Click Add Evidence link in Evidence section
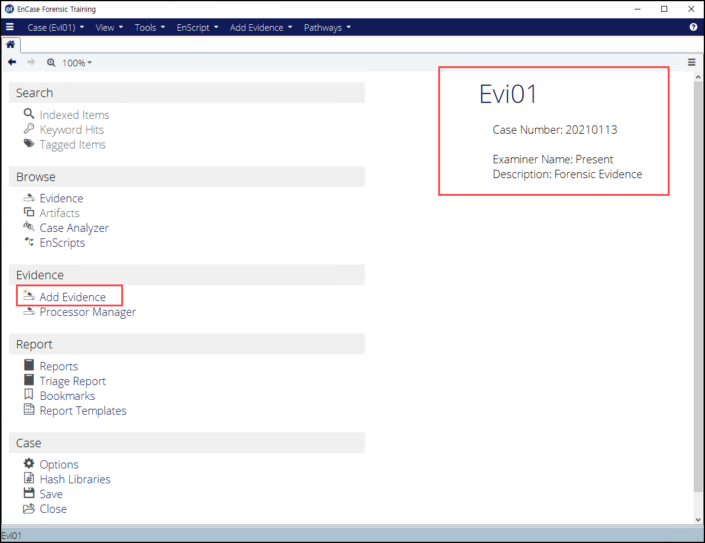 click(72, 297)
